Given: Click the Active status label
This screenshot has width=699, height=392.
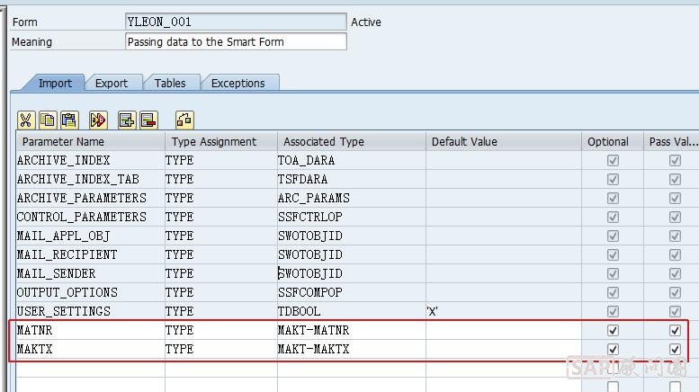Looking at the screenshot, I should 366,22.
